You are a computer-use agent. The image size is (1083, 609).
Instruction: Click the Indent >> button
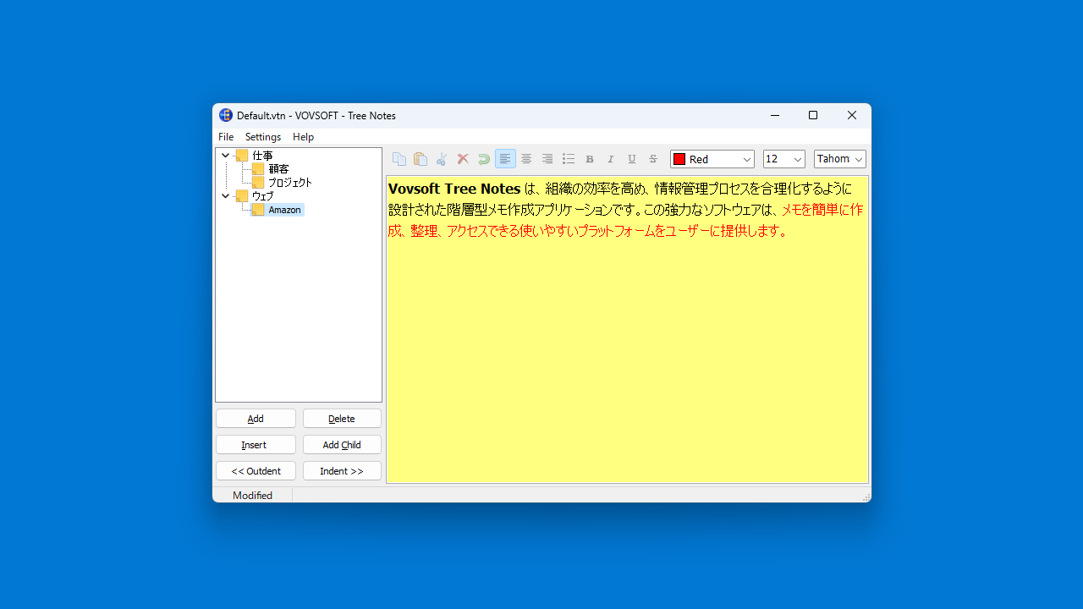click(342, 471)
